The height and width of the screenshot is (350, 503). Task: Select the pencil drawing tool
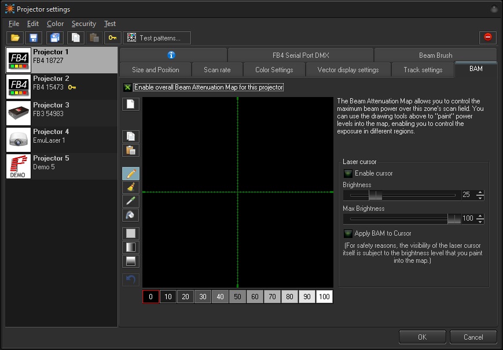(131, 173)
